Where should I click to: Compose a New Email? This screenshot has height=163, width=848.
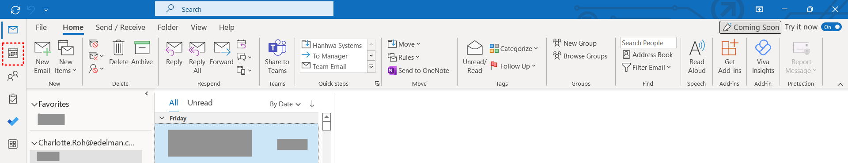(42, 57)
